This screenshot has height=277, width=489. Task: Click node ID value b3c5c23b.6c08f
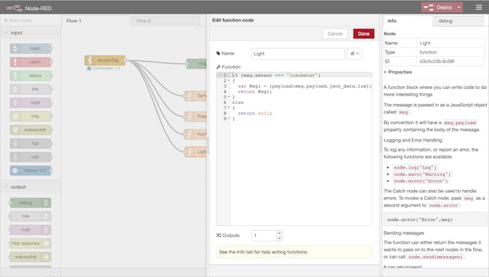(x=437, y=61)
